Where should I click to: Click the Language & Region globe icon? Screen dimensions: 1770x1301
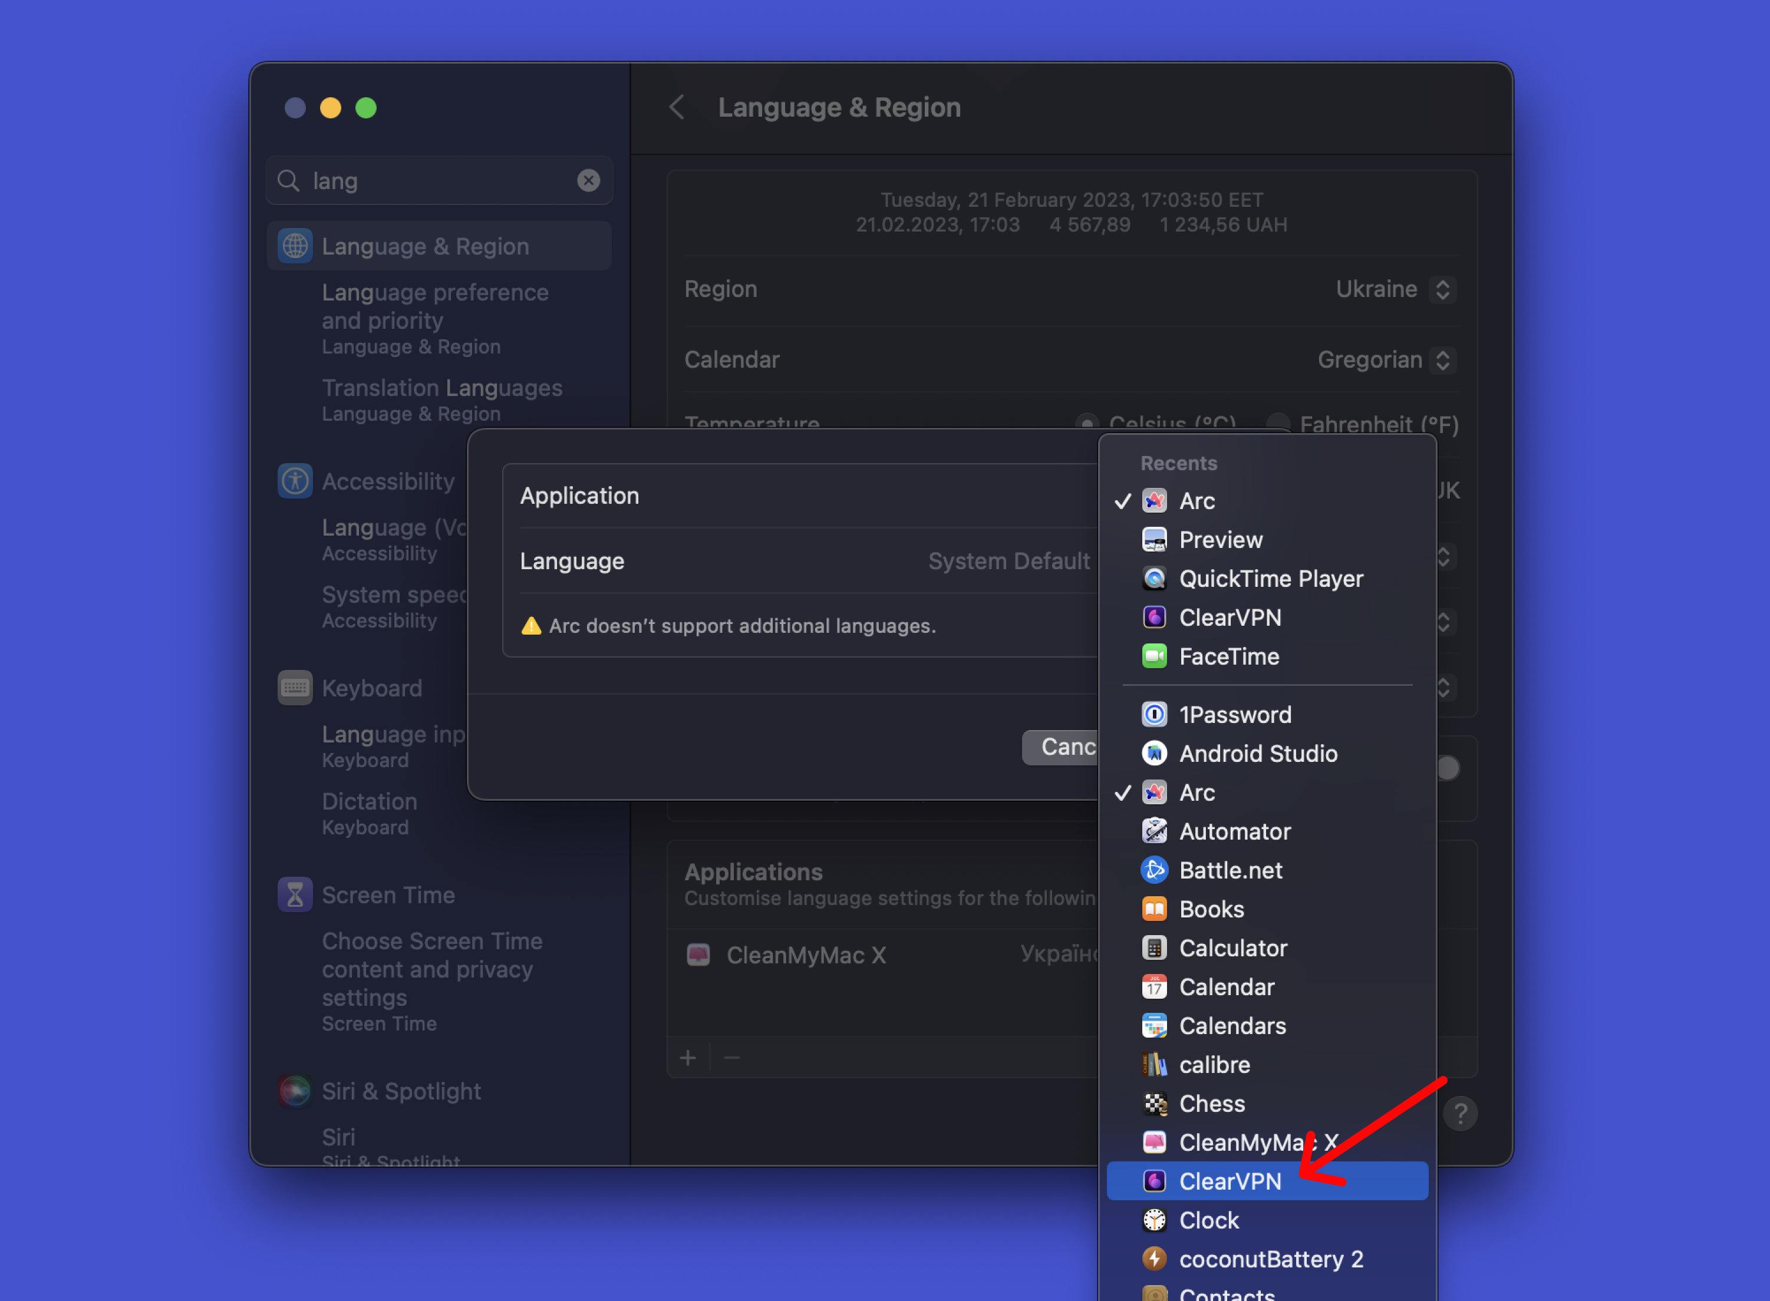pos(295,246)
